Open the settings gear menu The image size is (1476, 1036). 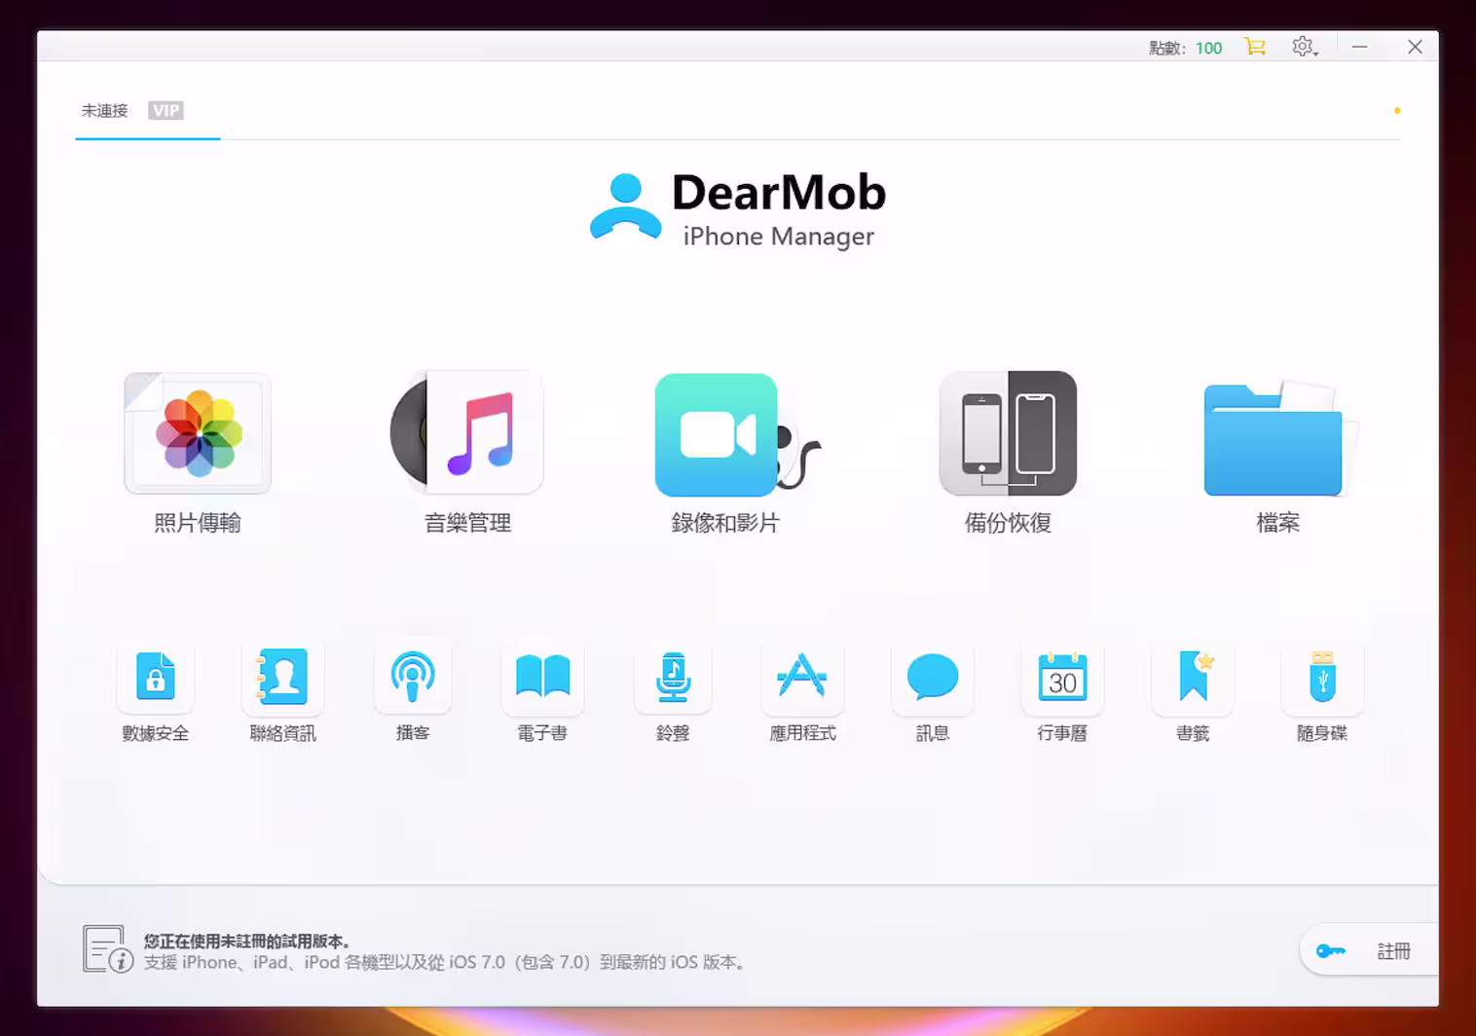click(1305, 47)
